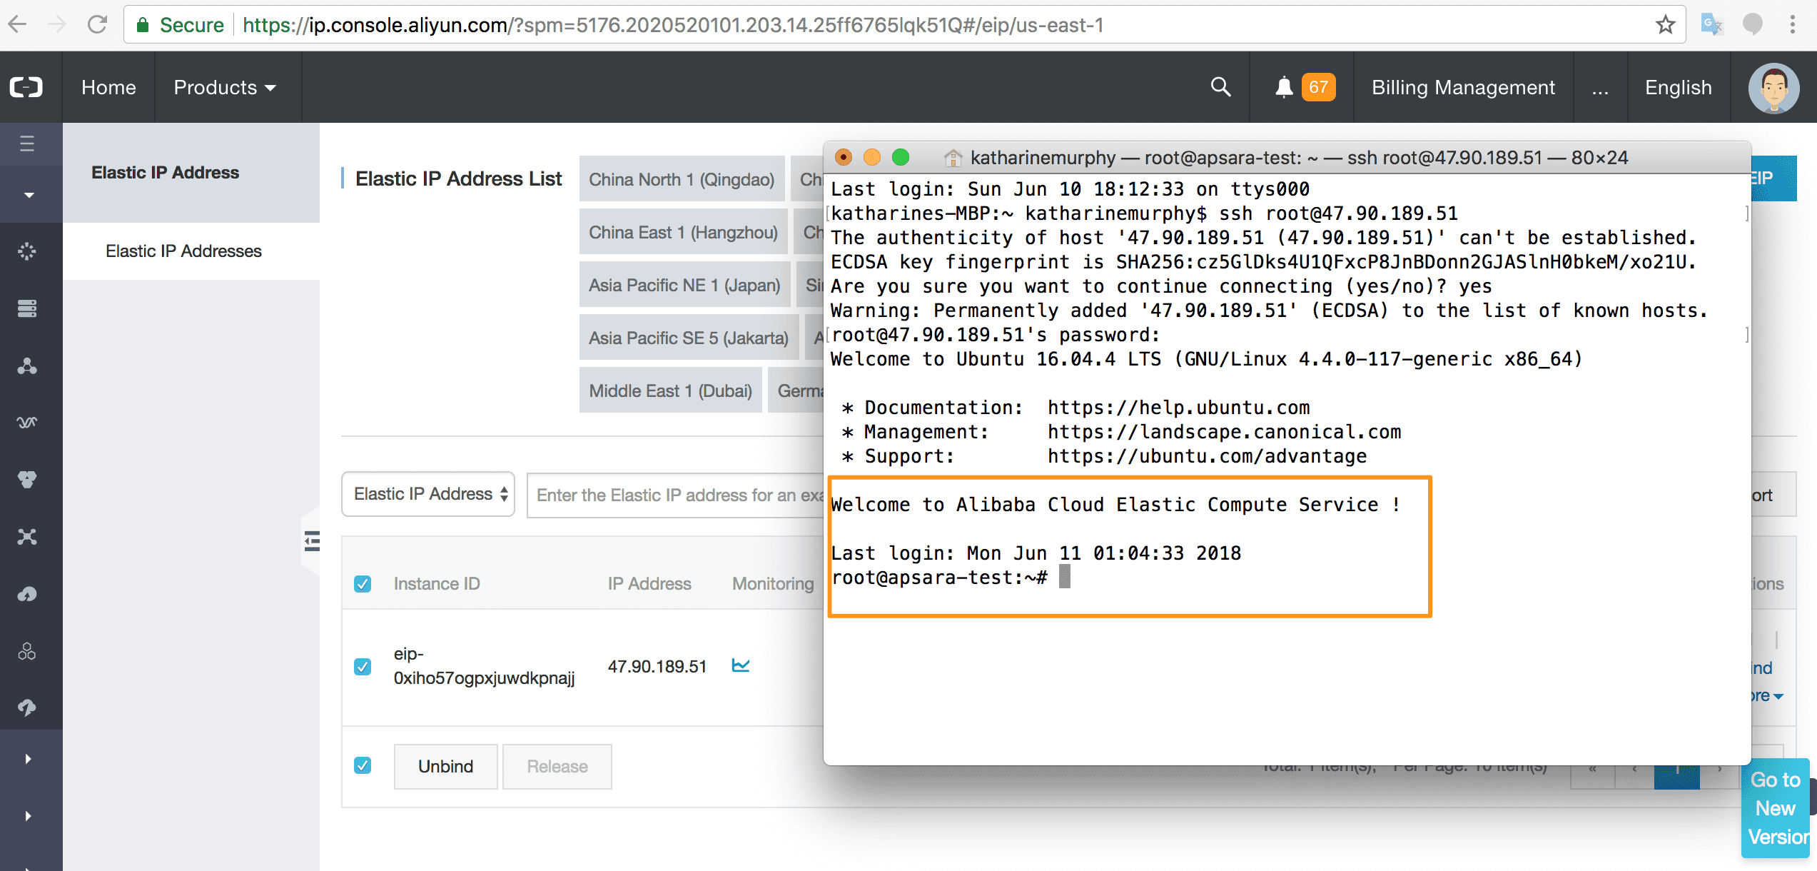
Task: Click the cloud leaf sidebar icon
Action: (x=27, y=594)
